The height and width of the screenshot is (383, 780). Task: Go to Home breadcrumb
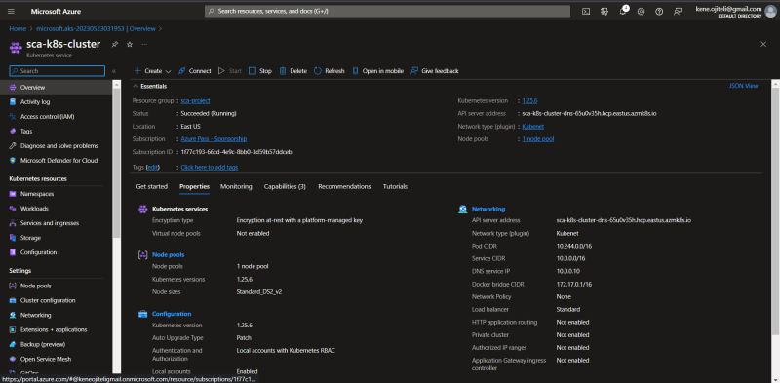[18, 29]
